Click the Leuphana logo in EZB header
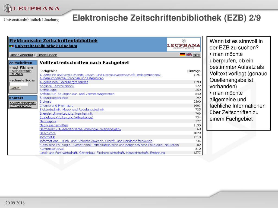 pos(184,44)
